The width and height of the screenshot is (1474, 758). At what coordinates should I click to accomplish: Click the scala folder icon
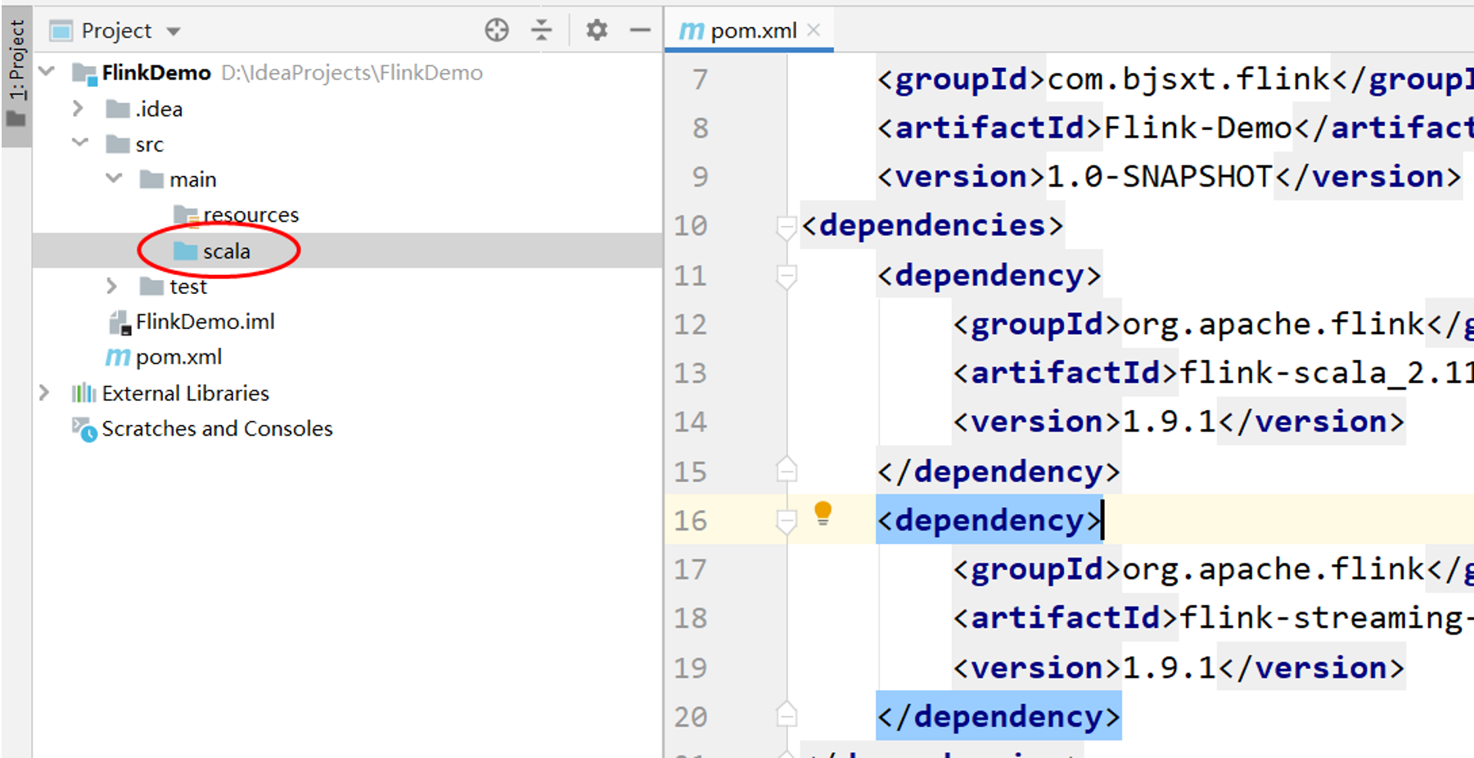click(x=186, y=250)
